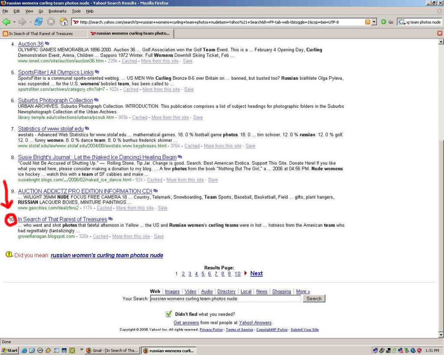This screenshot has height=355, width=444.
Task: Open the More » search categories link
Action: (303, 291)
